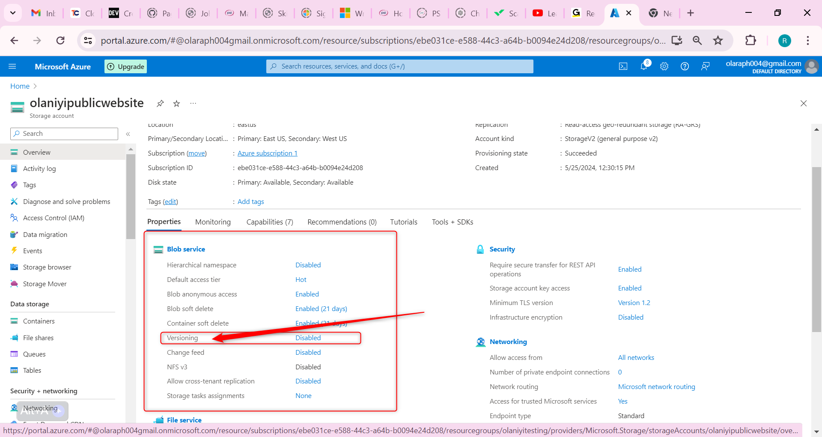Click the help question mark icon
The height and width of the screenshot is (437, 822).
coord(685,66)
